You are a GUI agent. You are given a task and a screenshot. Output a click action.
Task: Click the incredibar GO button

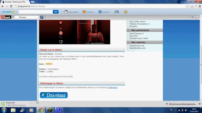point(56,12)
